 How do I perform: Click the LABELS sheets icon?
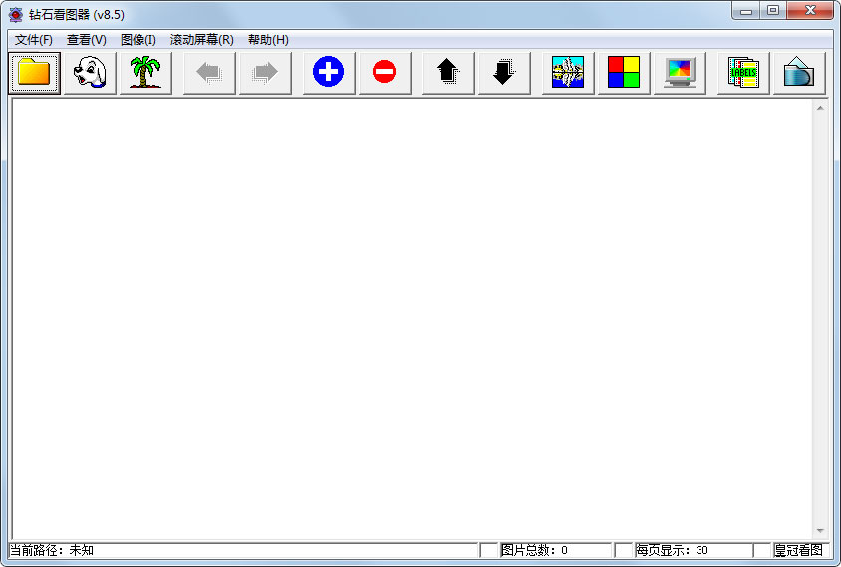[744, 73]
